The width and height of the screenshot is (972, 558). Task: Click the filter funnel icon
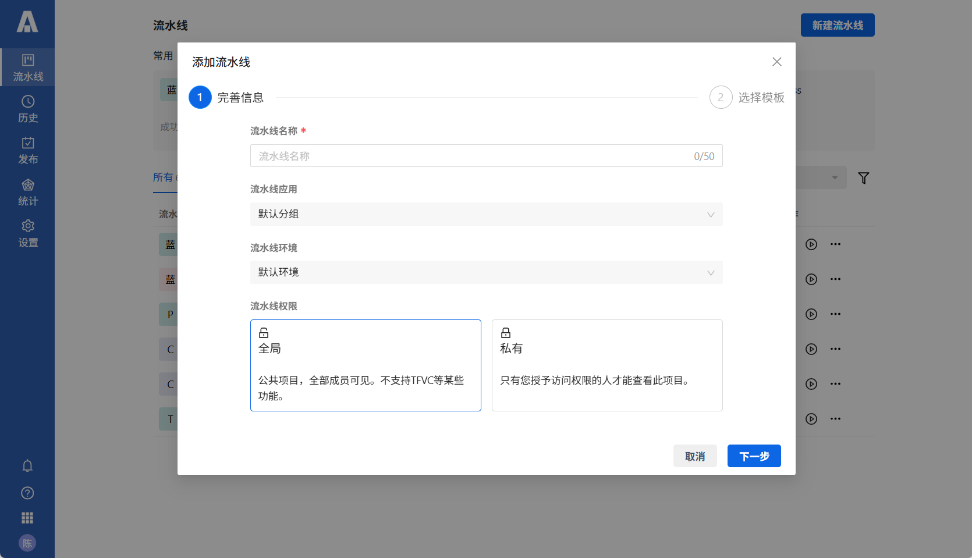864,178
